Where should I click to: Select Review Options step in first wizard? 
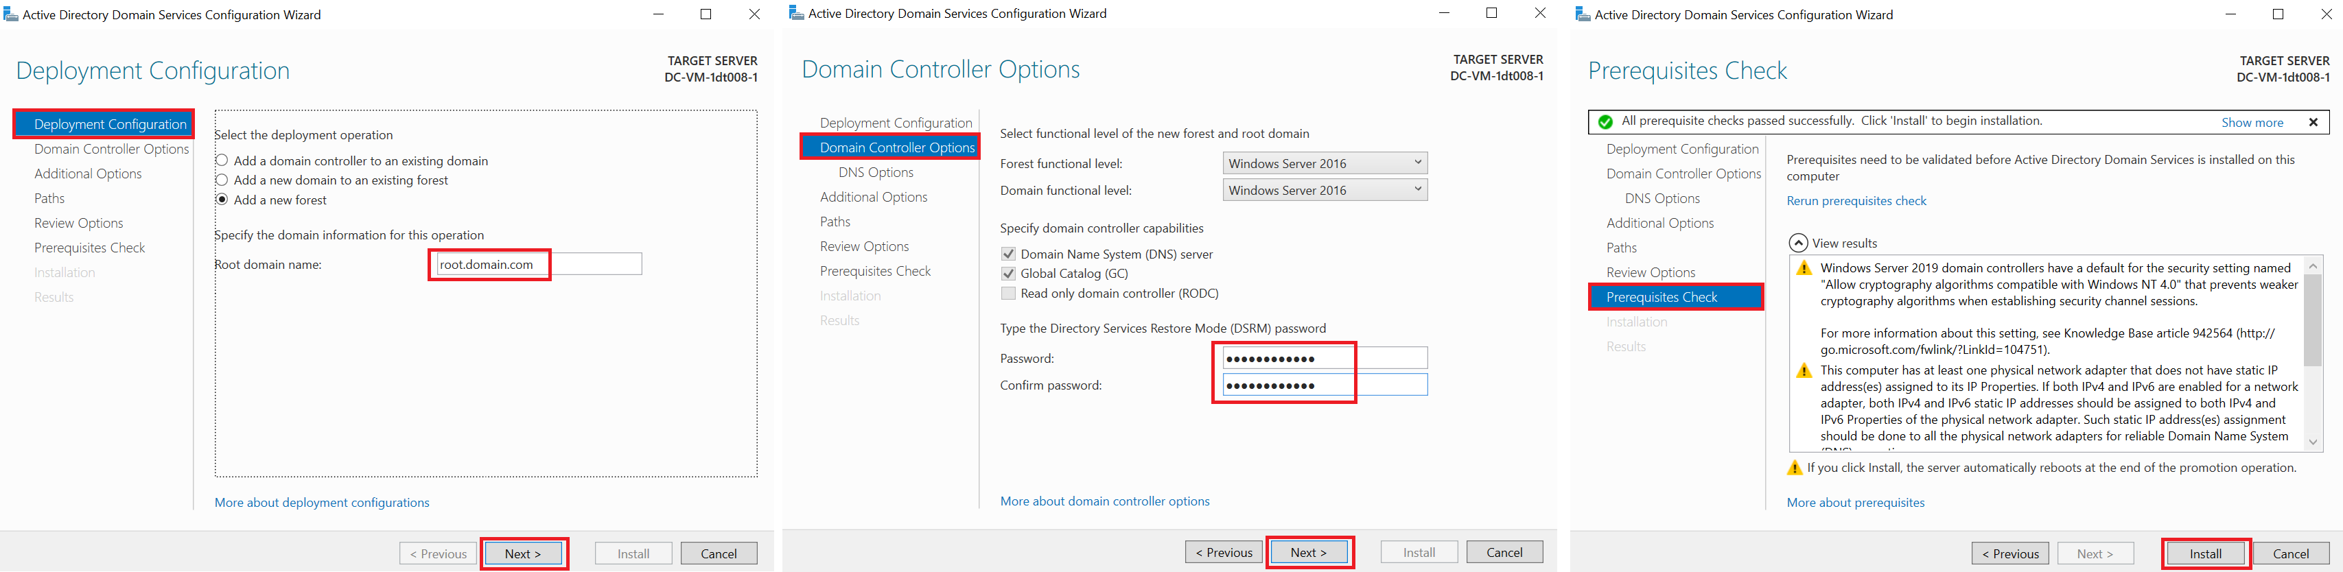point(78,223)
